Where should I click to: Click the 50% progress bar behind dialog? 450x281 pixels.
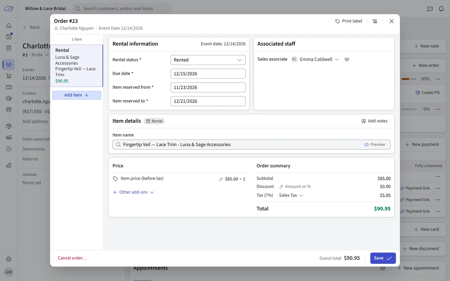409,79
